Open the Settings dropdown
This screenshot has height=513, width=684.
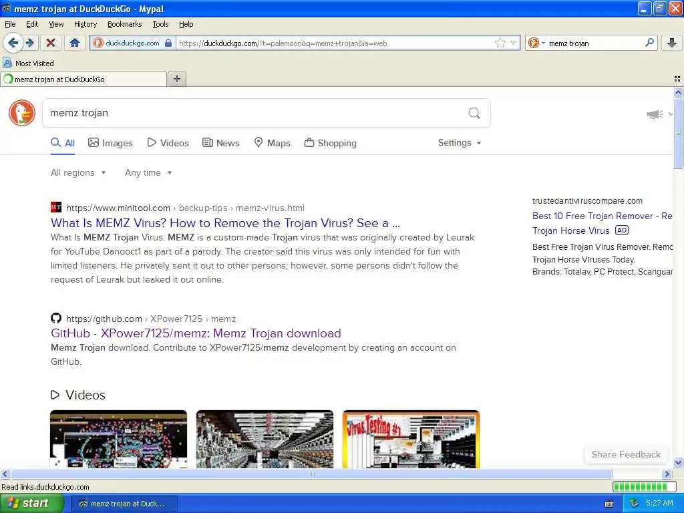[460, 143]
